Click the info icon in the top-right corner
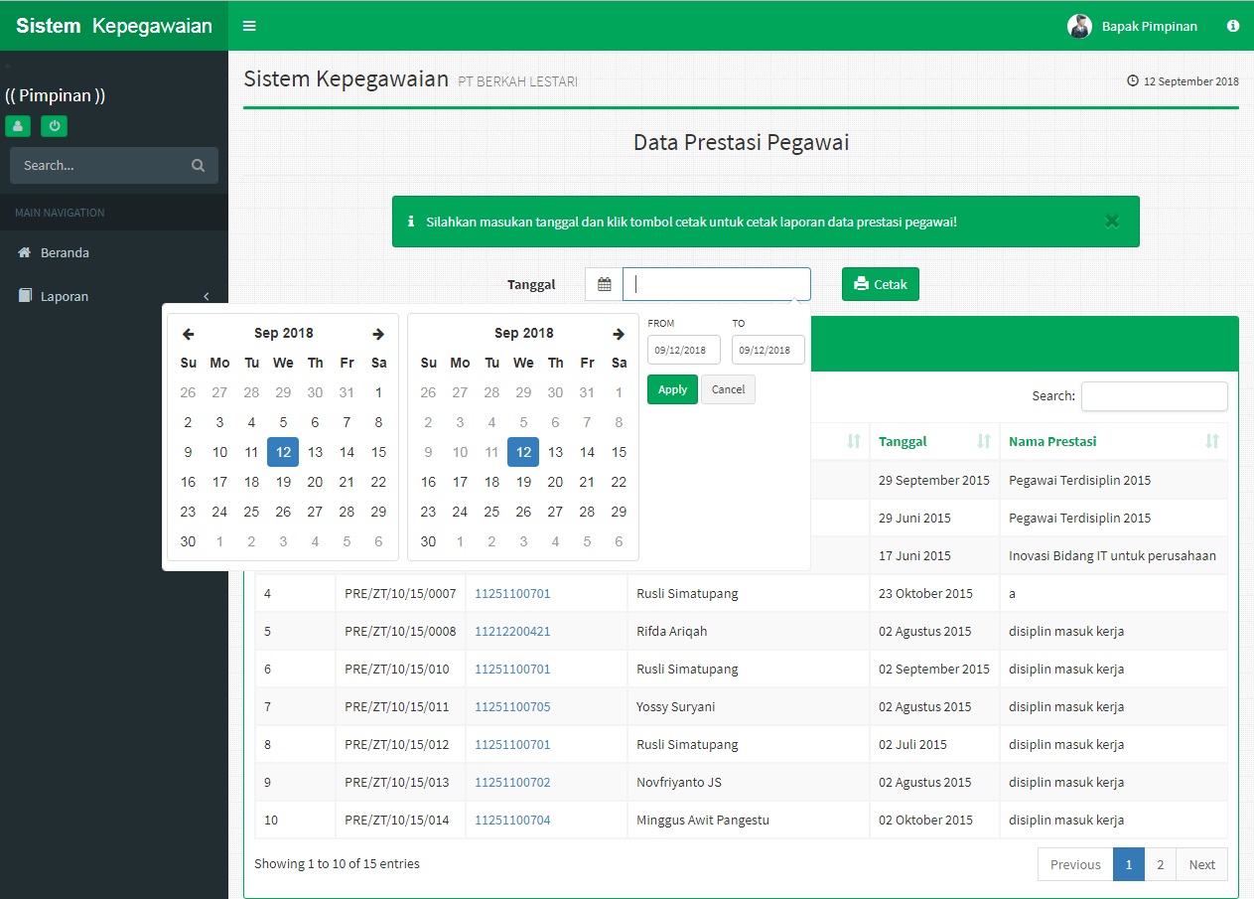This screenshot has width=1254, height=899. click(1232, 26)
